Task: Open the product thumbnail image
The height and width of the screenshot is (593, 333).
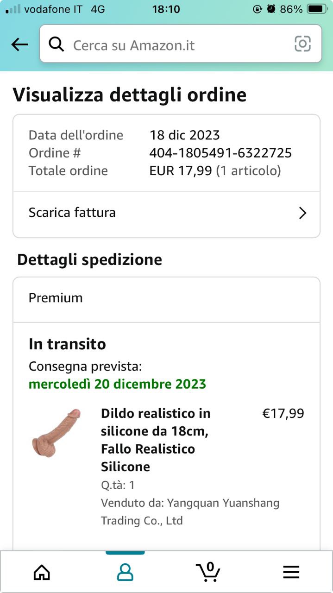Action: (56, 433)
